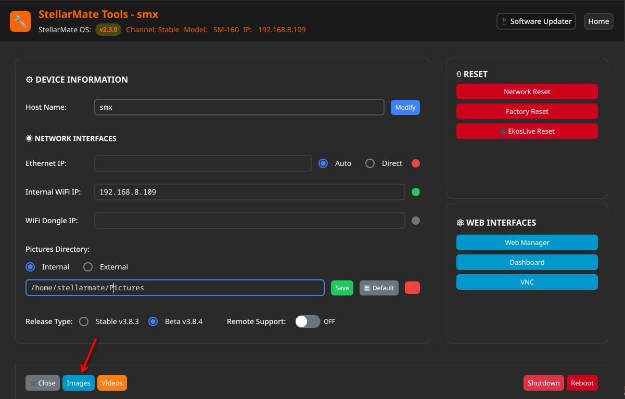Click the Reset section heading icon
625x399 pixels.
click(x=459, y=74)
